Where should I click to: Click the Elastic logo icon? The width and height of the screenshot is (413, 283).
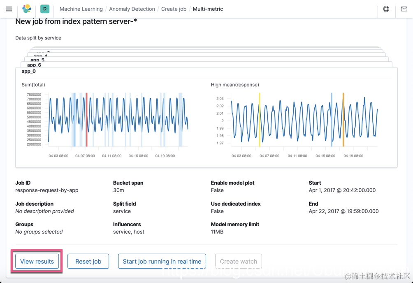[27, 9]
